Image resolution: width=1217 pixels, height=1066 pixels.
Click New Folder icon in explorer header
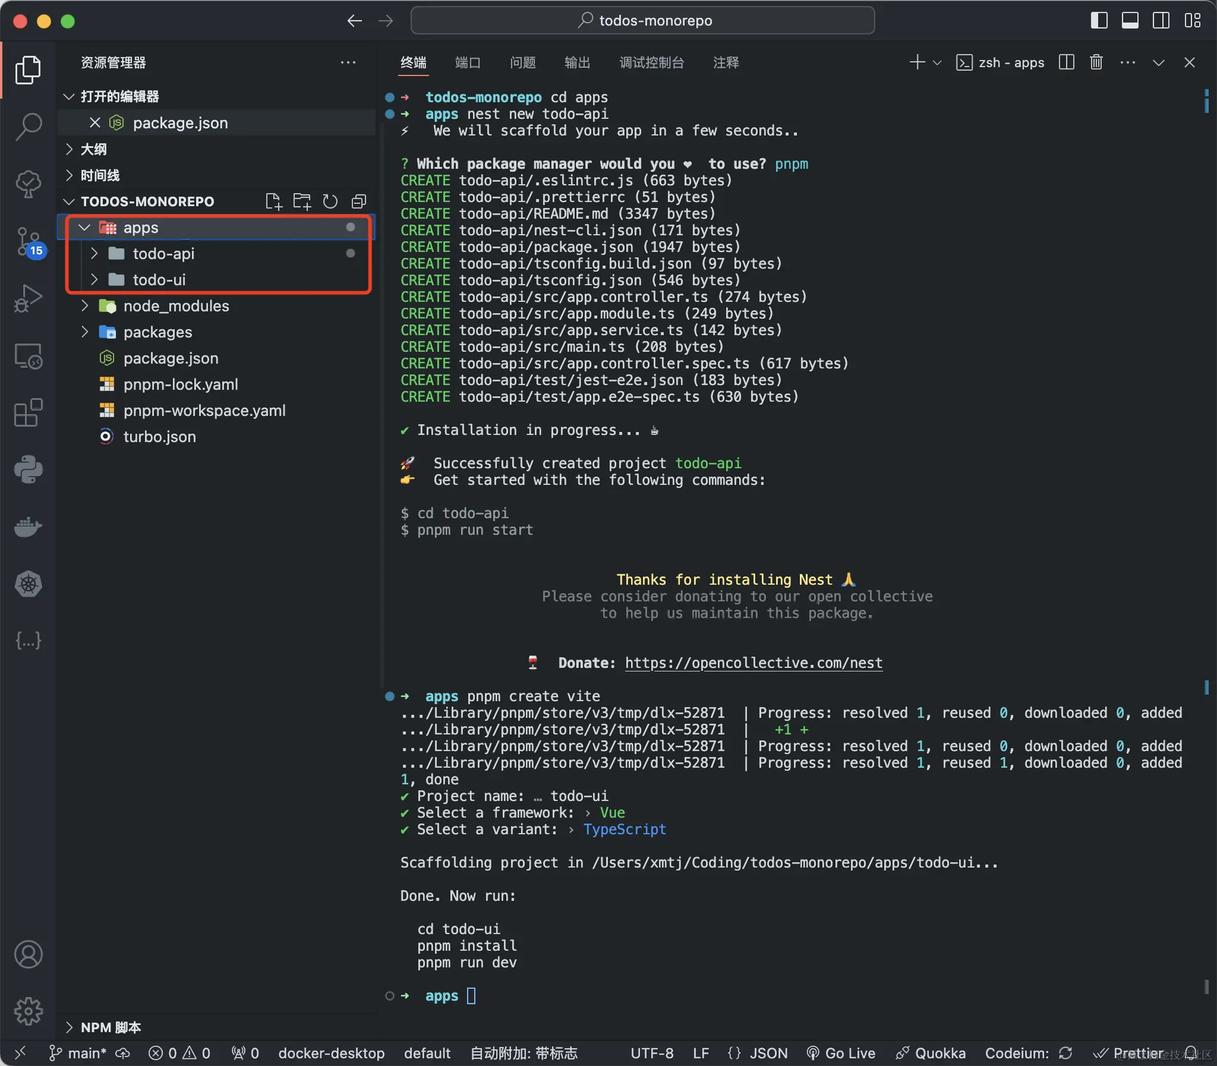pos(301,201)
